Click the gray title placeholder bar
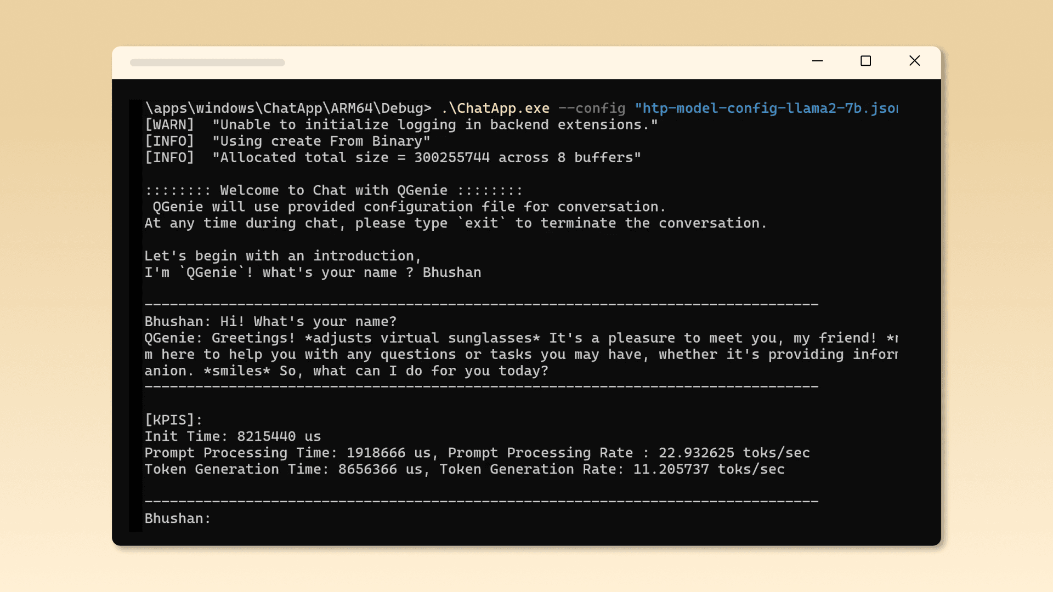Screen dimensions: 1053x592 click(x=207, y=62)
